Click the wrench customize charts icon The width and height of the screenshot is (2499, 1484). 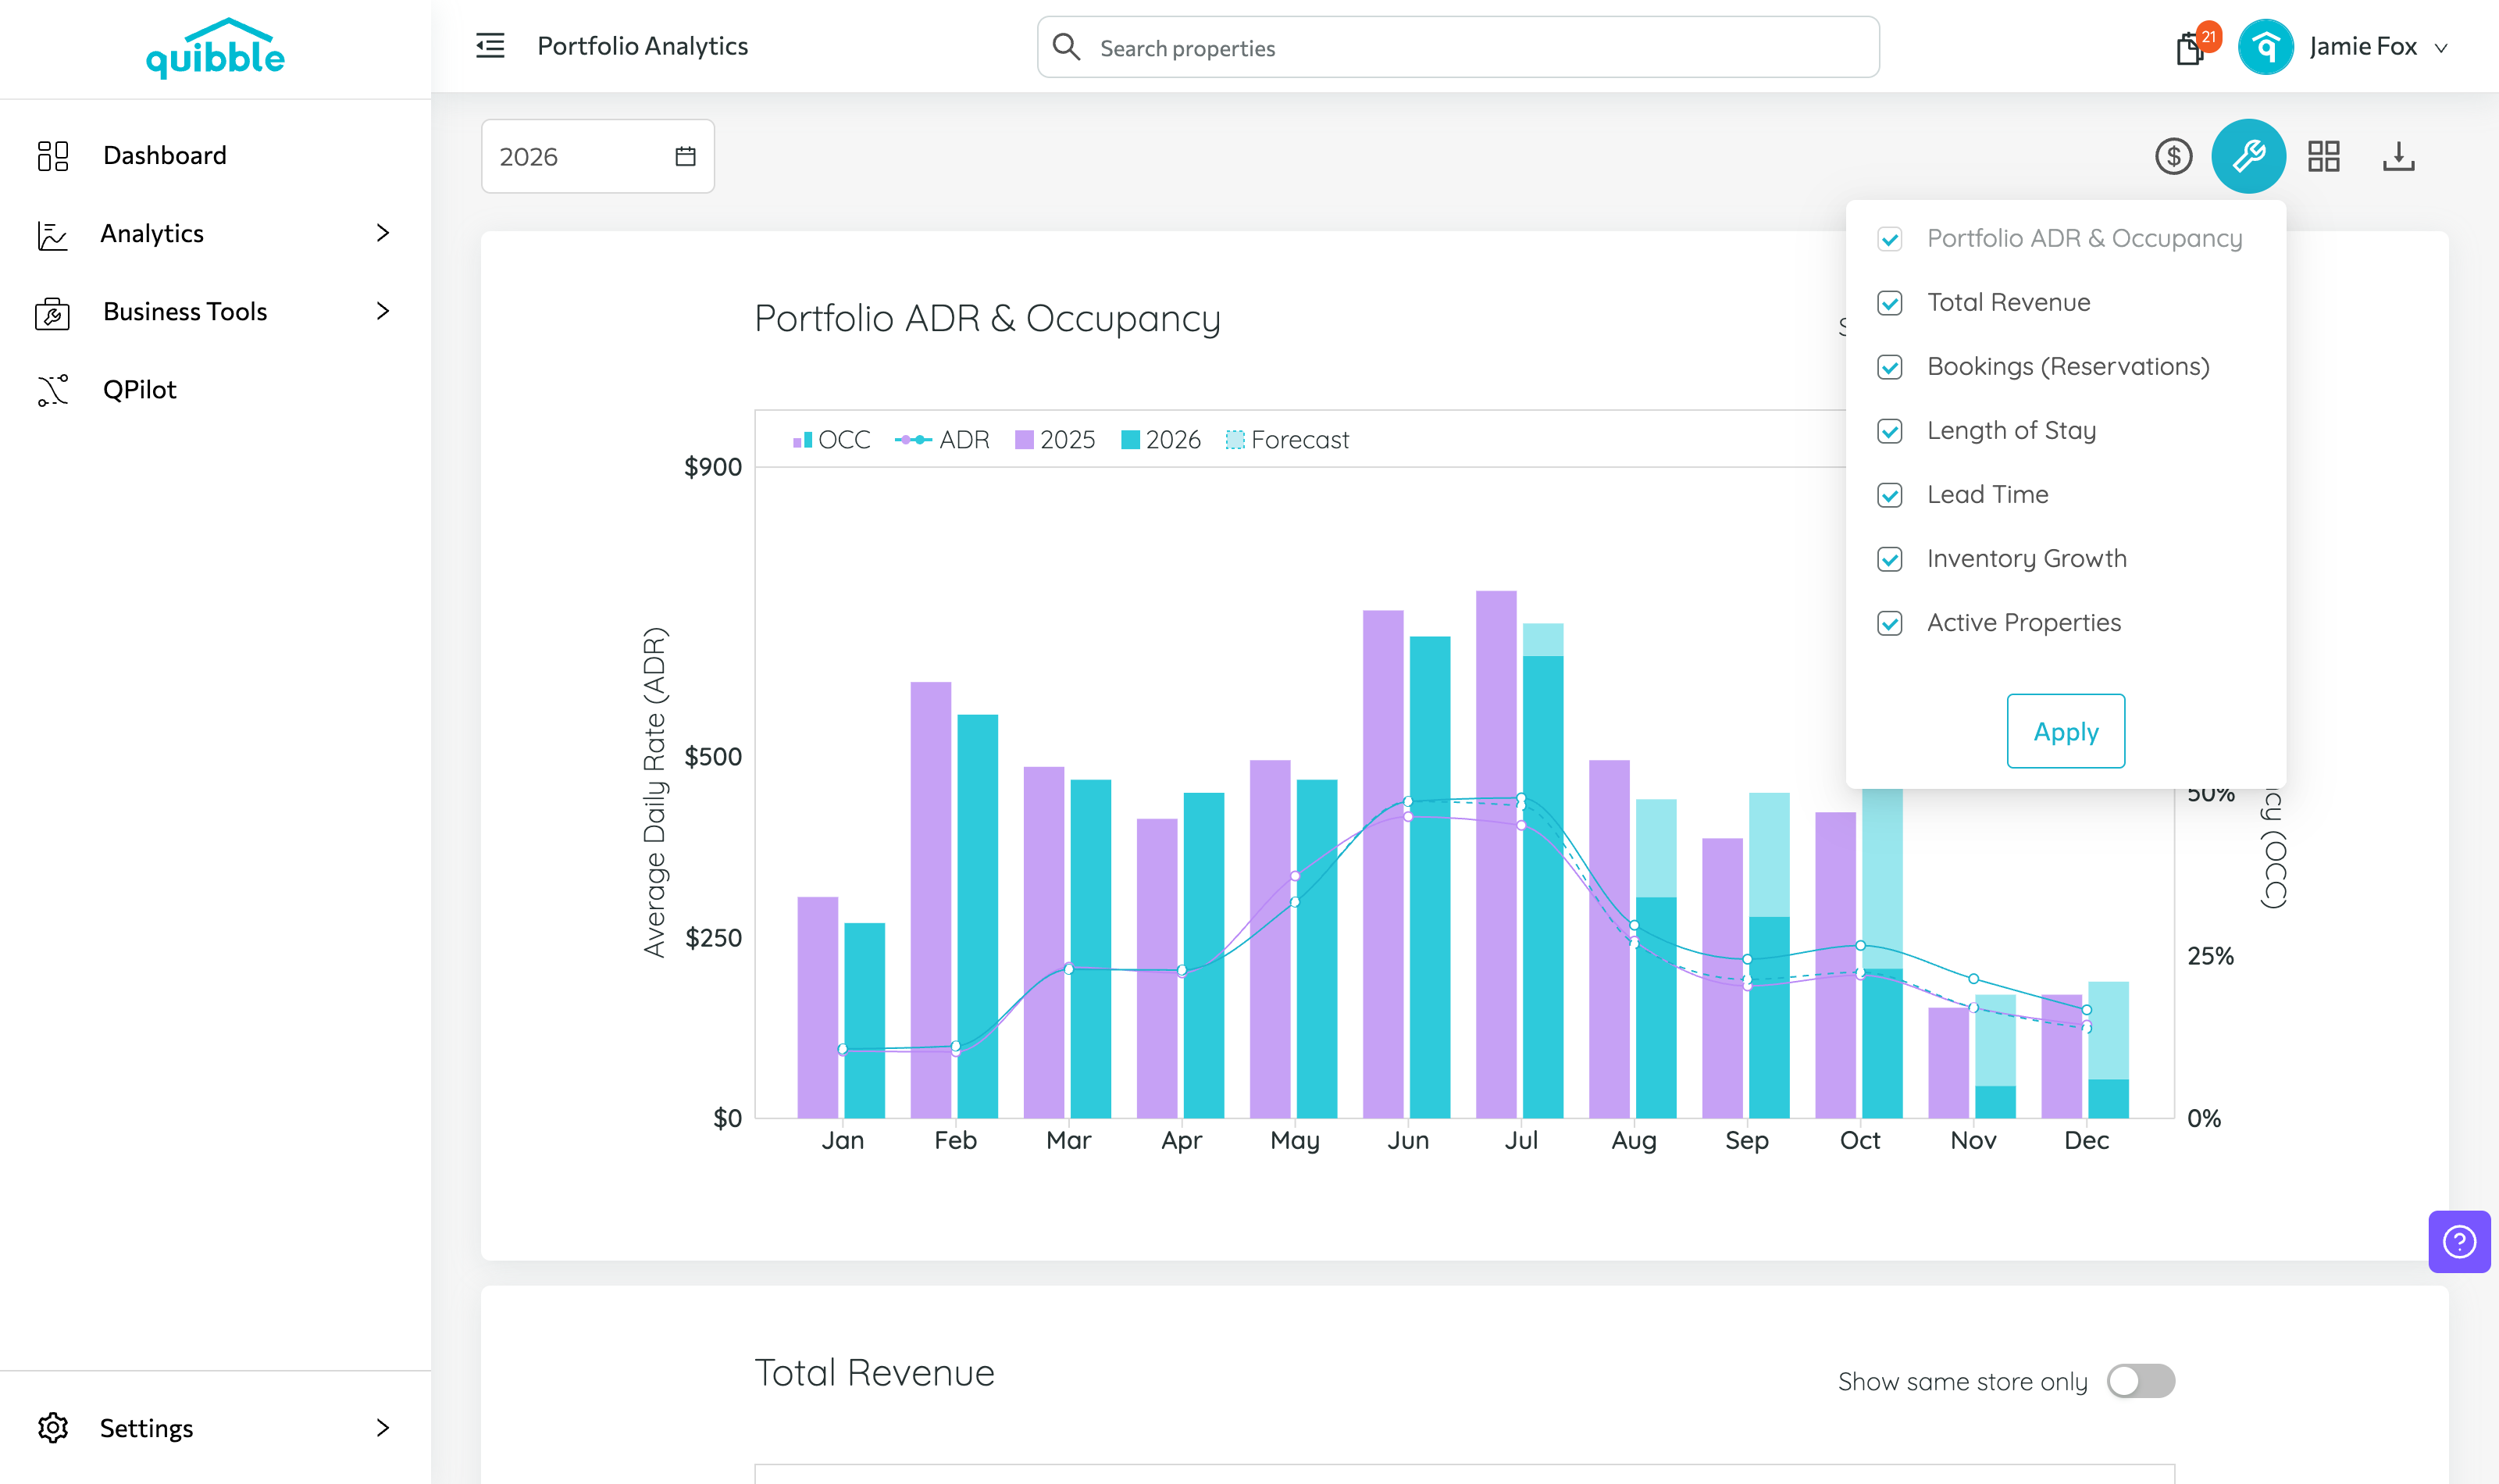(x=2248, y=156)
